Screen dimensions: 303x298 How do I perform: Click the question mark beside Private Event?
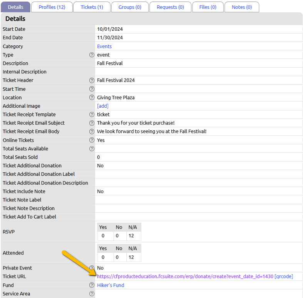pyautogui.click(x=92, y=268)
